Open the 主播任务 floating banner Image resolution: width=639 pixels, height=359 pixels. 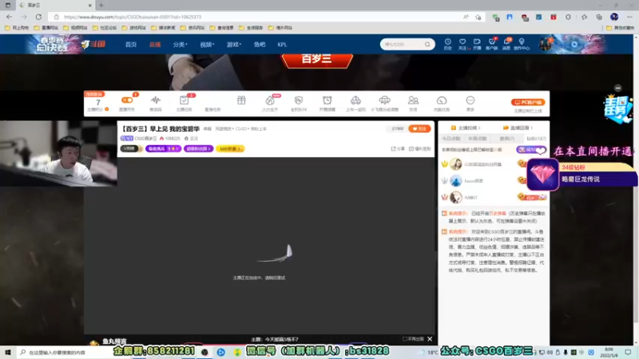(617, 108)
